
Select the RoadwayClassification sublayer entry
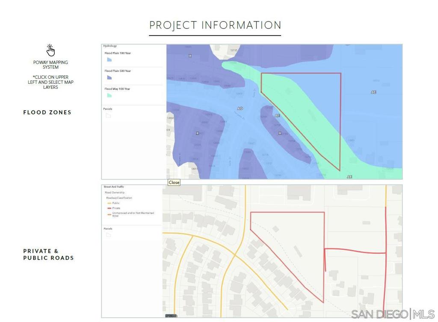click(x=119, y=198)
